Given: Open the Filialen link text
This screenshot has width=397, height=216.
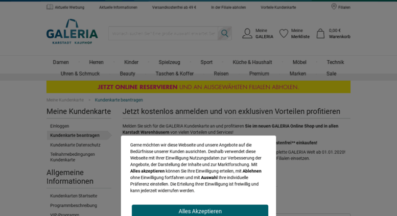Looking at the screenshot, I should point(344,7).
